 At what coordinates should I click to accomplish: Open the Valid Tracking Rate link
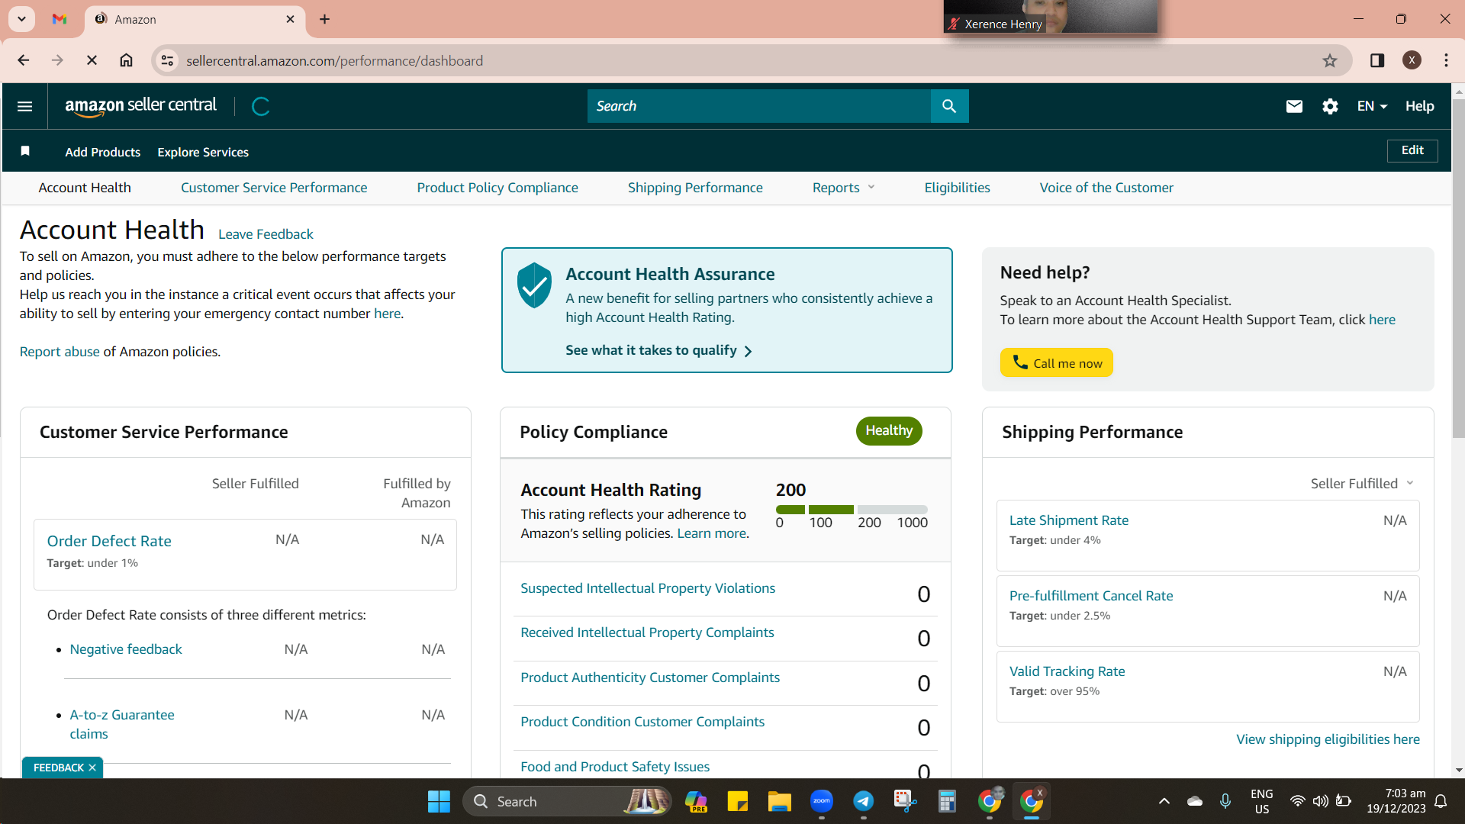[x=1067, y=671]
